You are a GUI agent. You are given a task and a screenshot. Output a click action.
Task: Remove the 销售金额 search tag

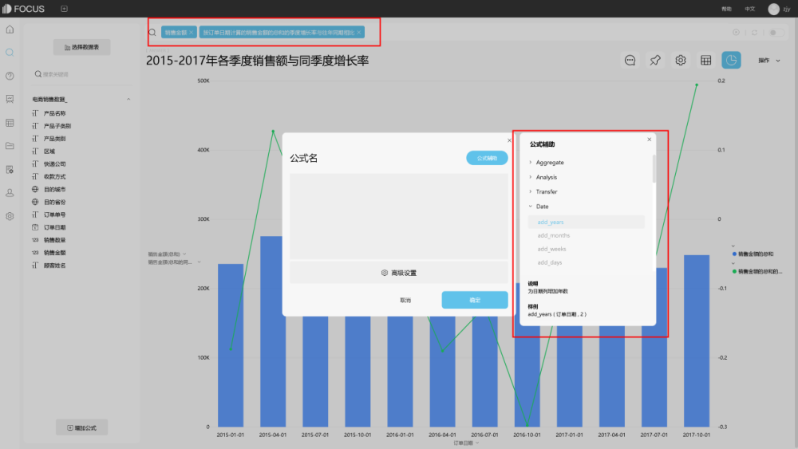[x=191, y=33]
